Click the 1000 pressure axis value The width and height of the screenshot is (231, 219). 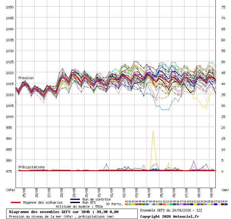[x=10, y=117]
